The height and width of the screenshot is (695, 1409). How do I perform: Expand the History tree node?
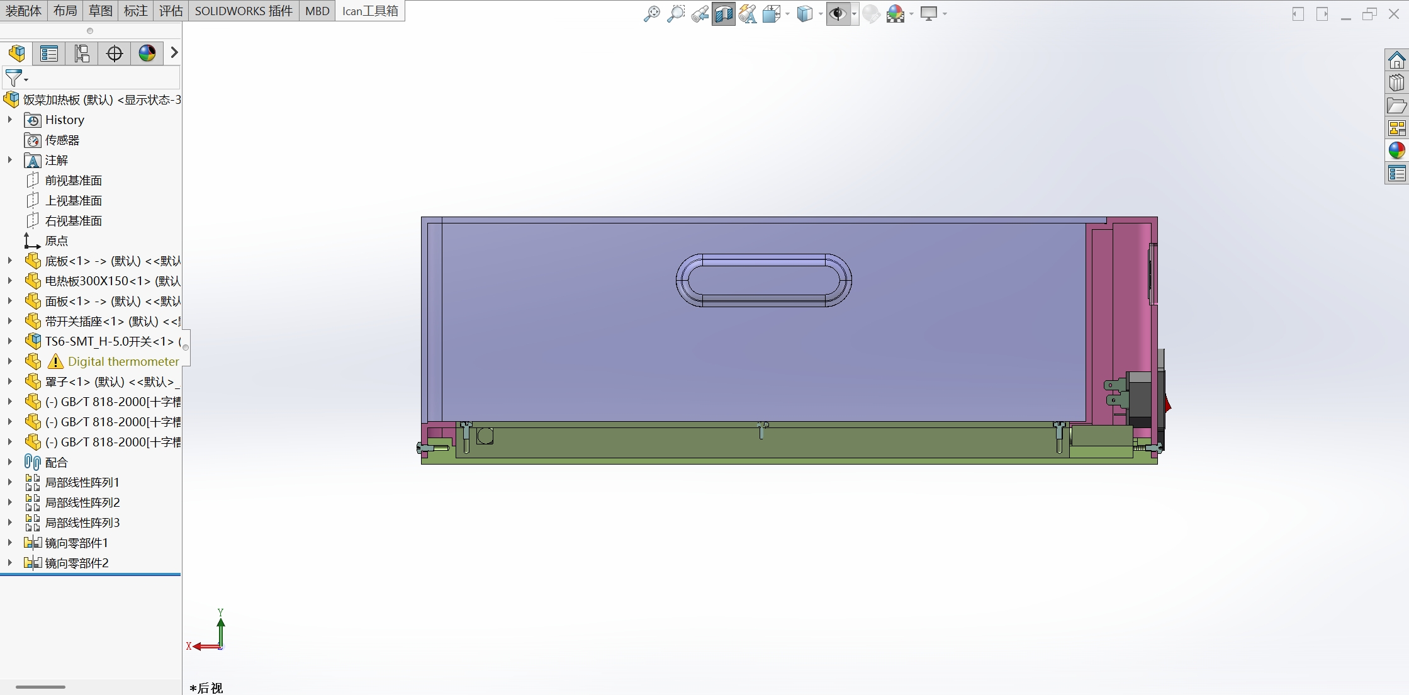[x=9, y=120]
